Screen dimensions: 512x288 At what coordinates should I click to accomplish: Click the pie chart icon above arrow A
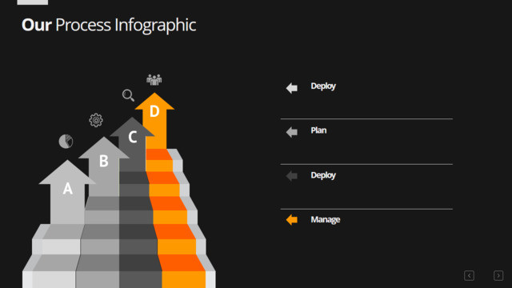coord(66,142)
